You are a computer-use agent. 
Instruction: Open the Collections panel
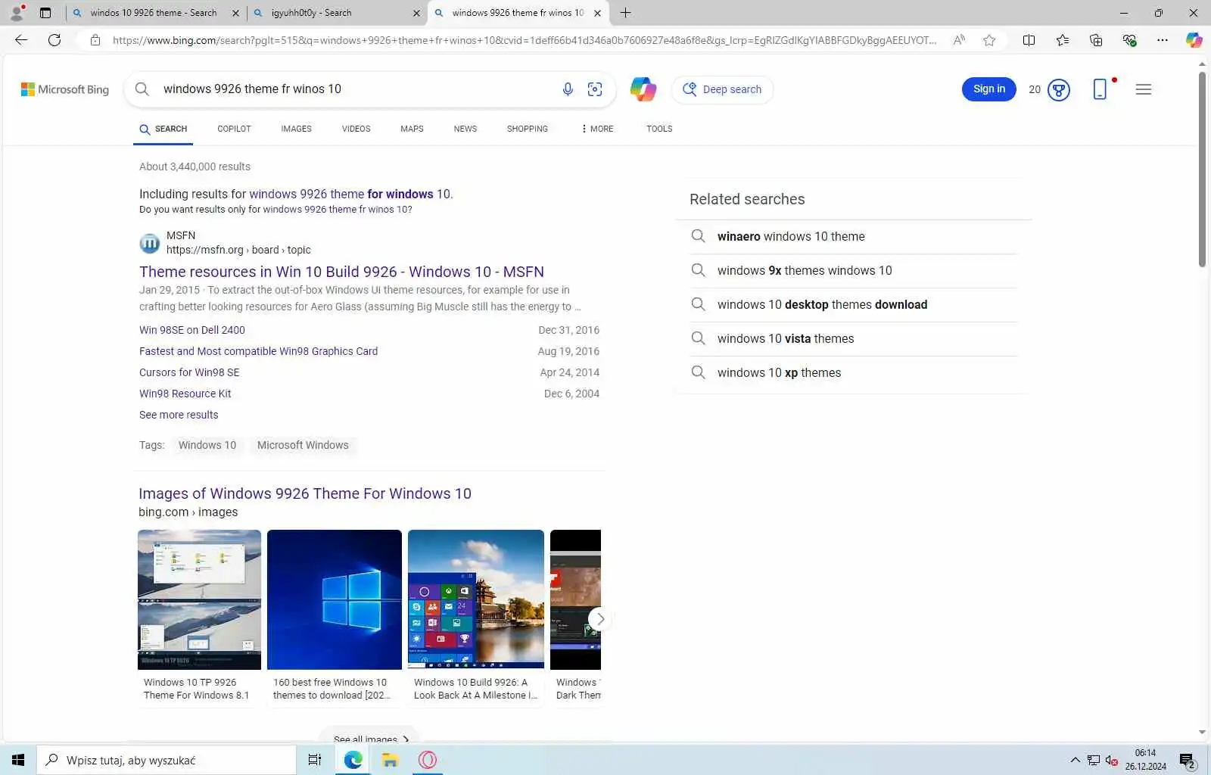point(1096,40)
